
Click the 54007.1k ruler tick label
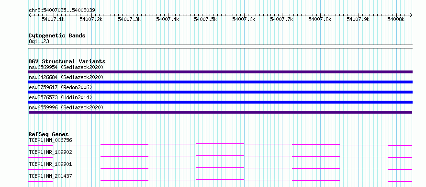[53, 19]
